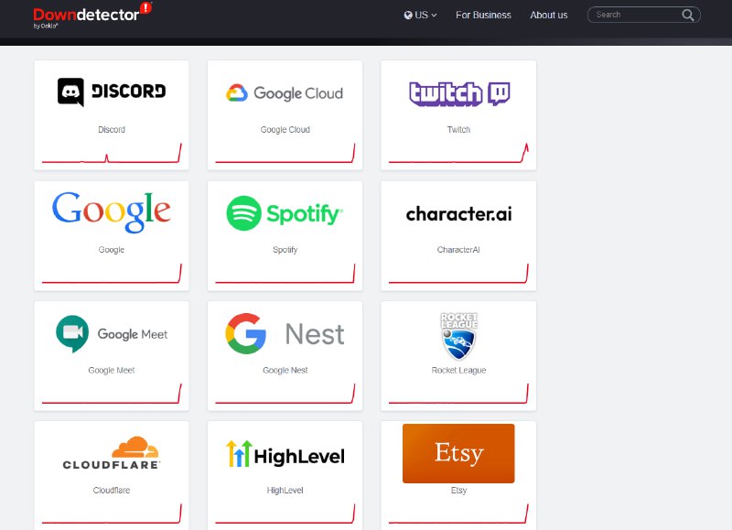This screenshot has height=530, width=732.
Task: Click the Downdetector logo in the header
Action: [x=92, y=16]
